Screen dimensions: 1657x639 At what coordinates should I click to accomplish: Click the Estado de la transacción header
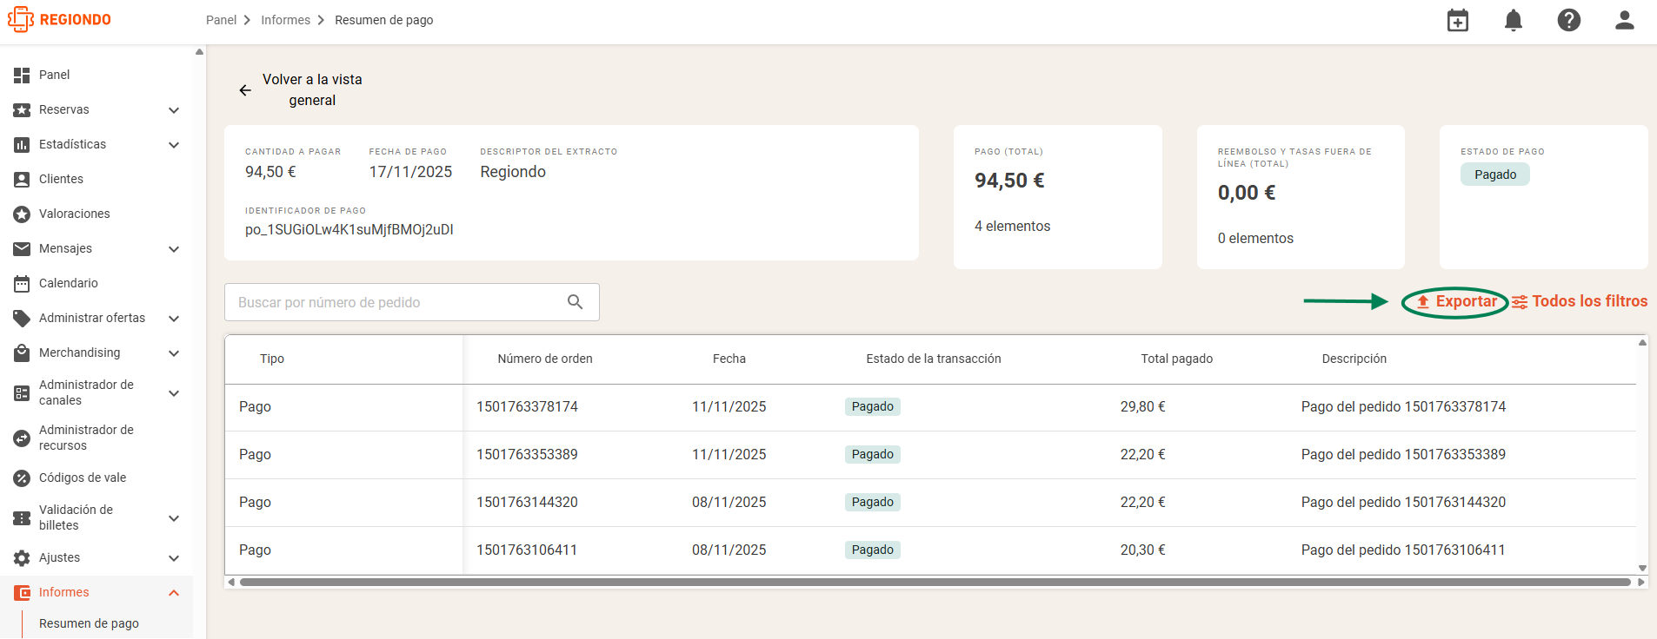point(934,359)
